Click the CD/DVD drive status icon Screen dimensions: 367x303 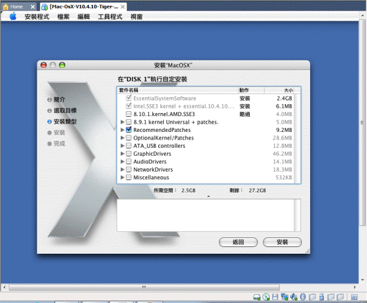pos(266,297)
